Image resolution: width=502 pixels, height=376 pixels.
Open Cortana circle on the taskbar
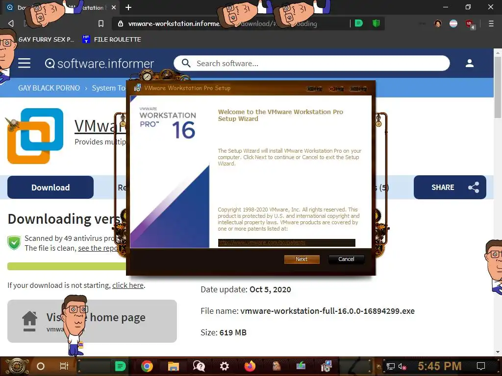point(40,366)
